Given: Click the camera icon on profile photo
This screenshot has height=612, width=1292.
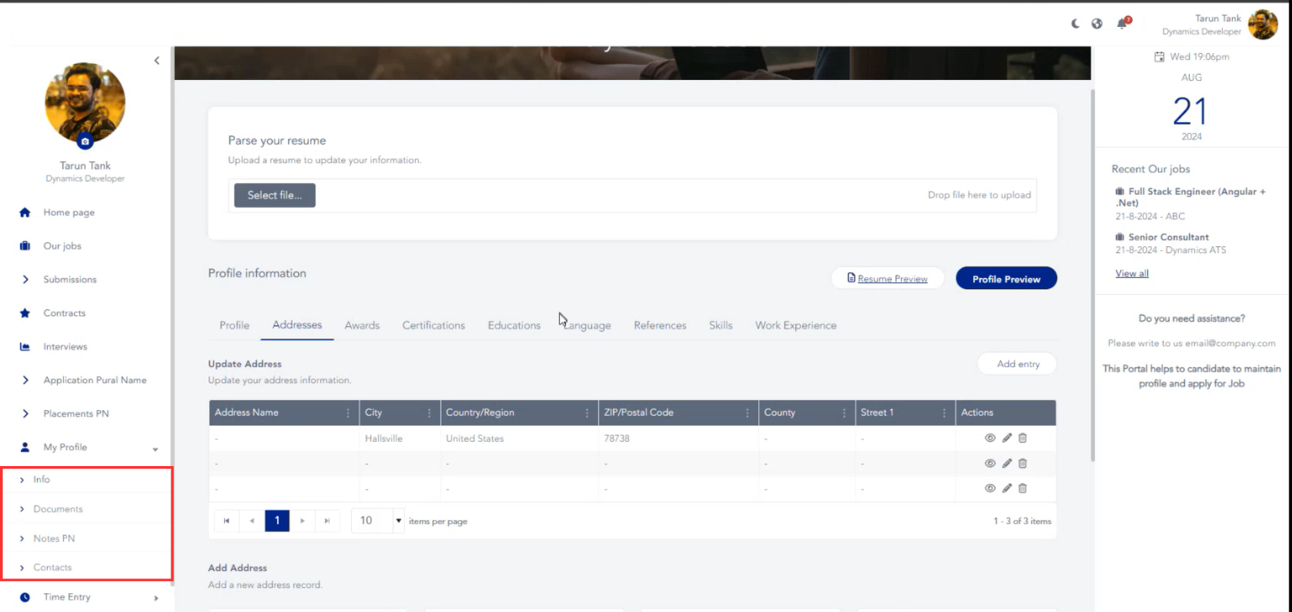Looking at the screenshot, I should coord(85,141).
